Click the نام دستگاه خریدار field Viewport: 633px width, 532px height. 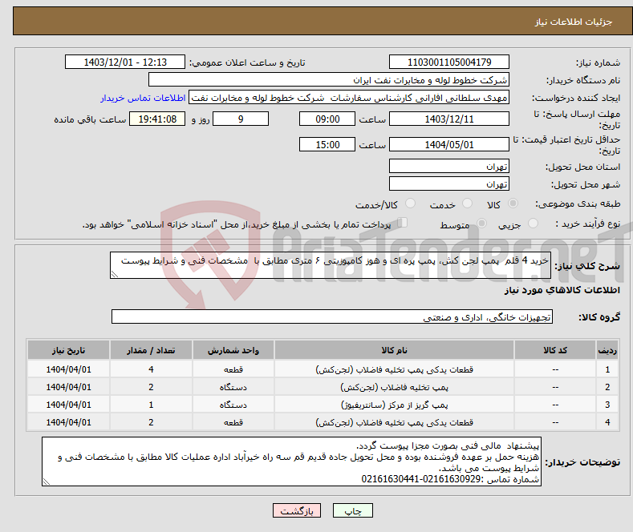329,80
